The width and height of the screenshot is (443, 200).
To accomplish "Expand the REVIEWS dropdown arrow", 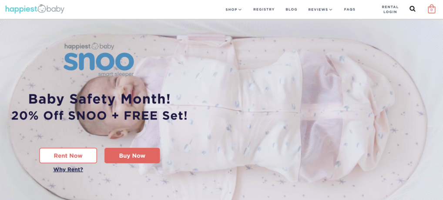I will tap(331, 10).
